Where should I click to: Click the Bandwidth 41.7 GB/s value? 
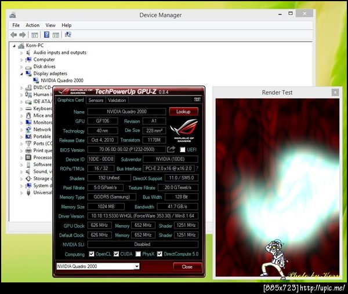point(177,207)
